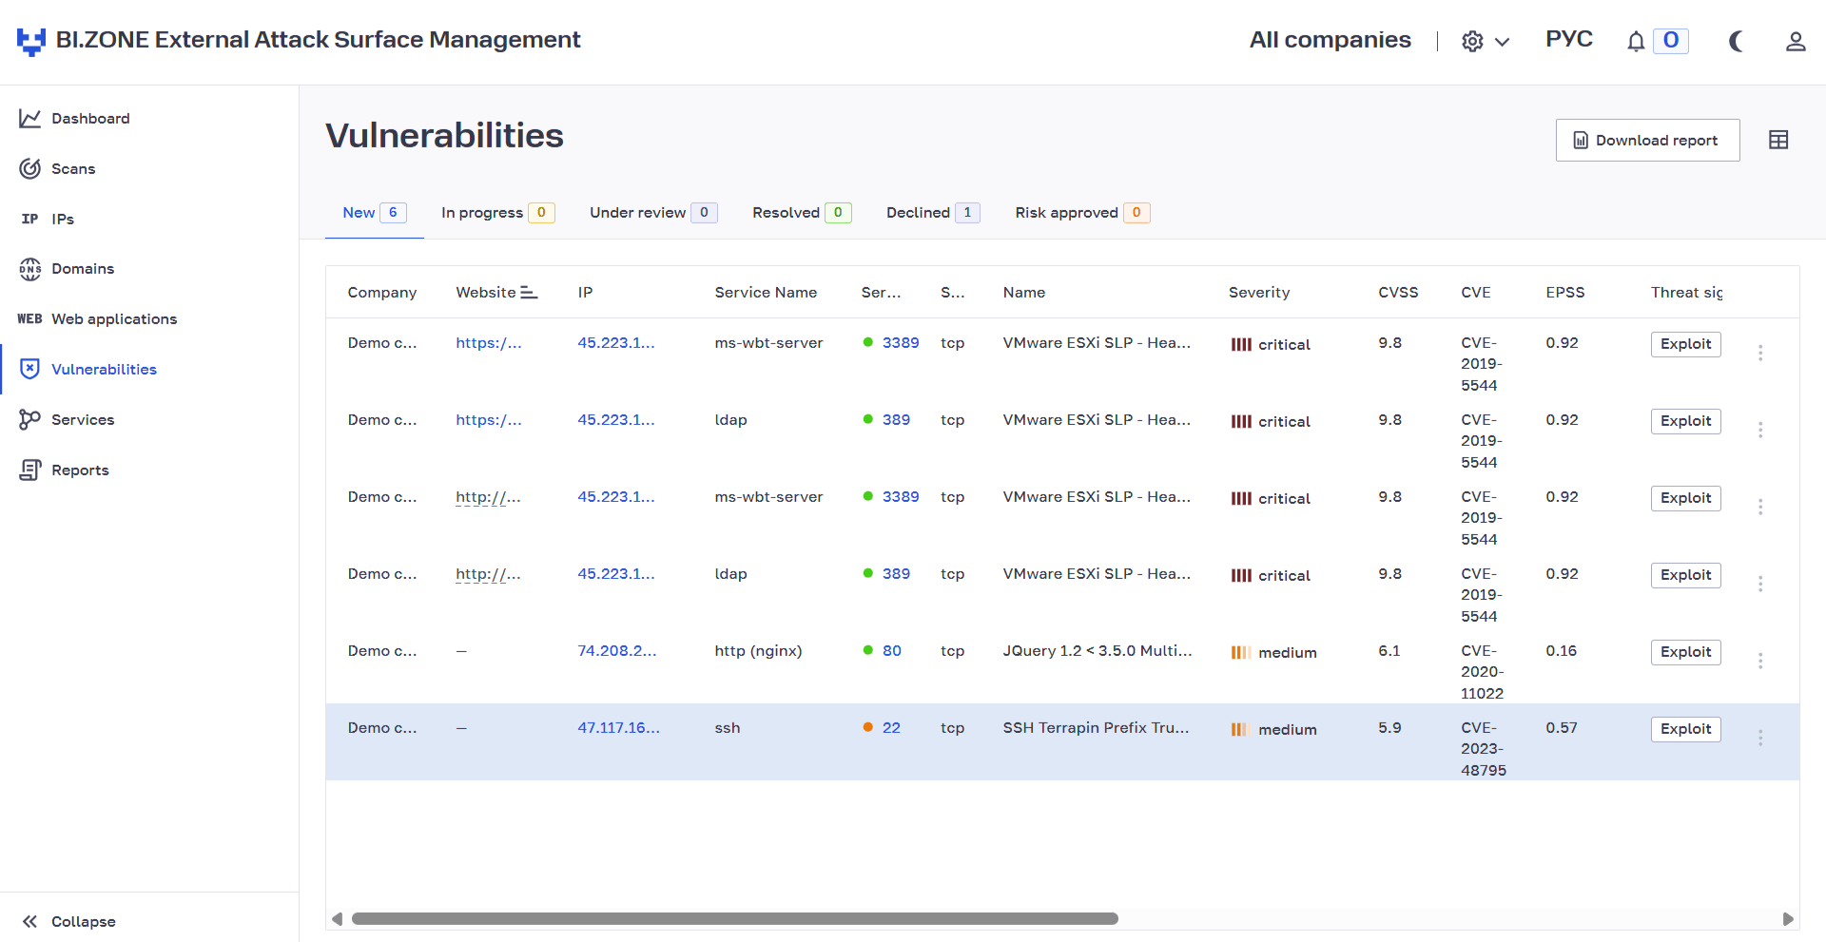
Task: Click the Download report button
Action: tap(1648, 140)
